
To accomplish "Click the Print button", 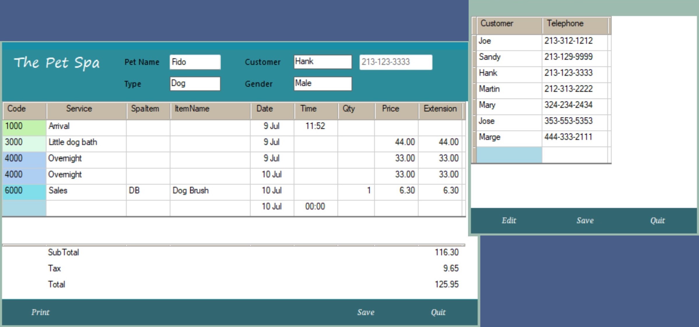I will click(40, 312).
